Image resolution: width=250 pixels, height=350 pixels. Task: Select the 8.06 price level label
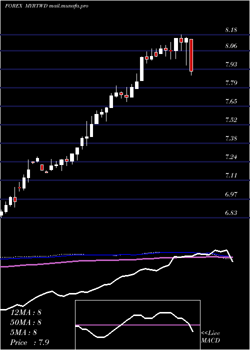click(x=231, y=46)
